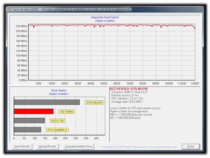210x158 pixels.
Task: Select the gray SCSI Ultra320 bar
Action: 47,102
